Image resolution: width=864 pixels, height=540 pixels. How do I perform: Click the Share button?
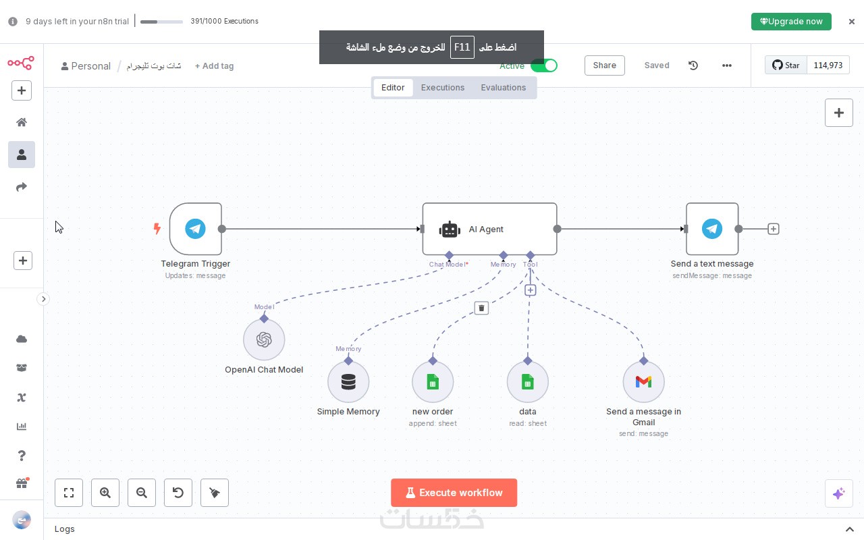[605, 65]
